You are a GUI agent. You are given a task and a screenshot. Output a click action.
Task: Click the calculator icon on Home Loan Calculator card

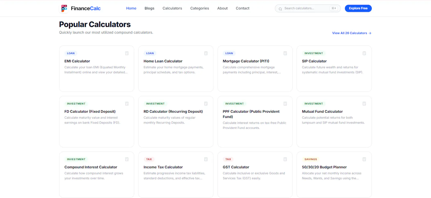(206, 53)
